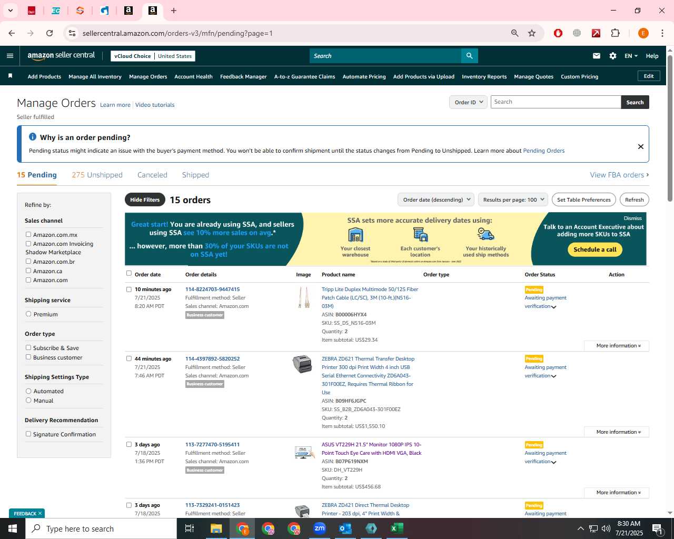Screen dimensions: 674x539
Task: Check the Amazon.com.mx sales channel
Action: (x=28, y=235)
